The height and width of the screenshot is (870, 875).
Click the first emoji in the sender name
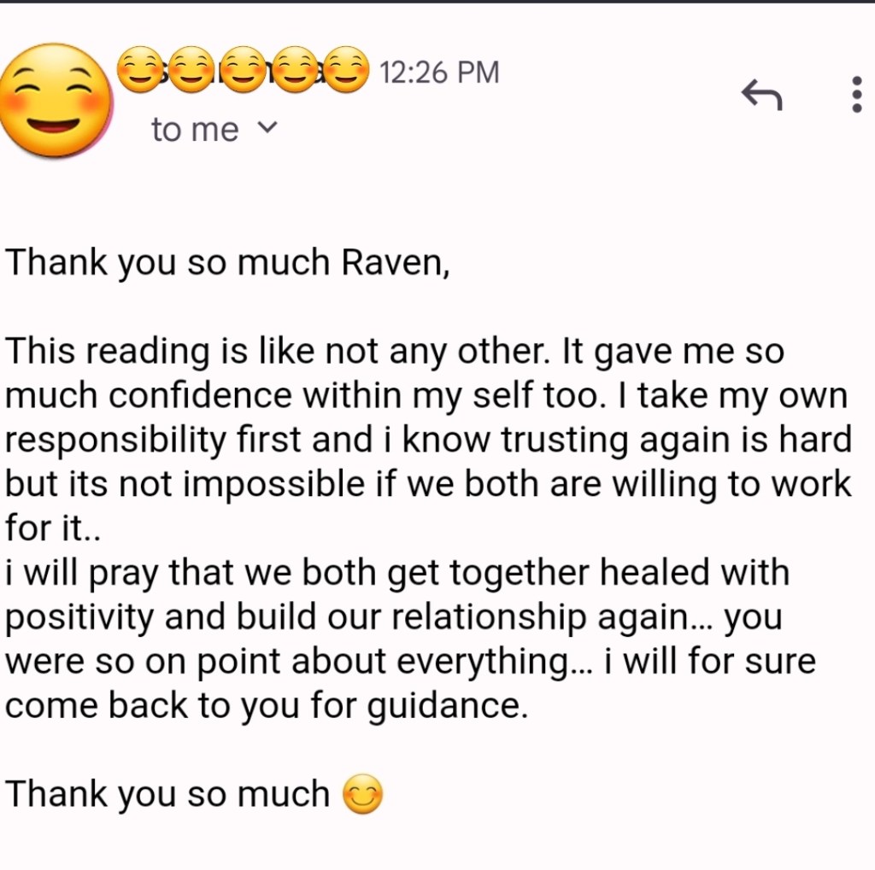(140, 70)
